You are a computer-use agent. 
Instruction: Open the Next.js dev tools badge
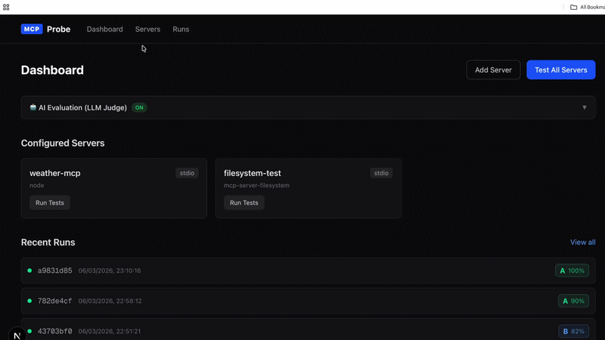point(17,335)
